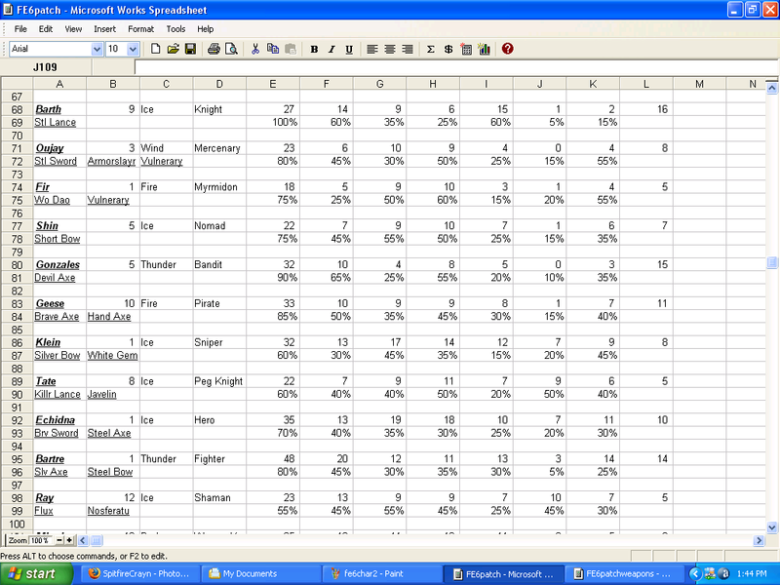Open Help using the red question mark icon
Viewport: 780px width, 585px height.
point(508,49)
